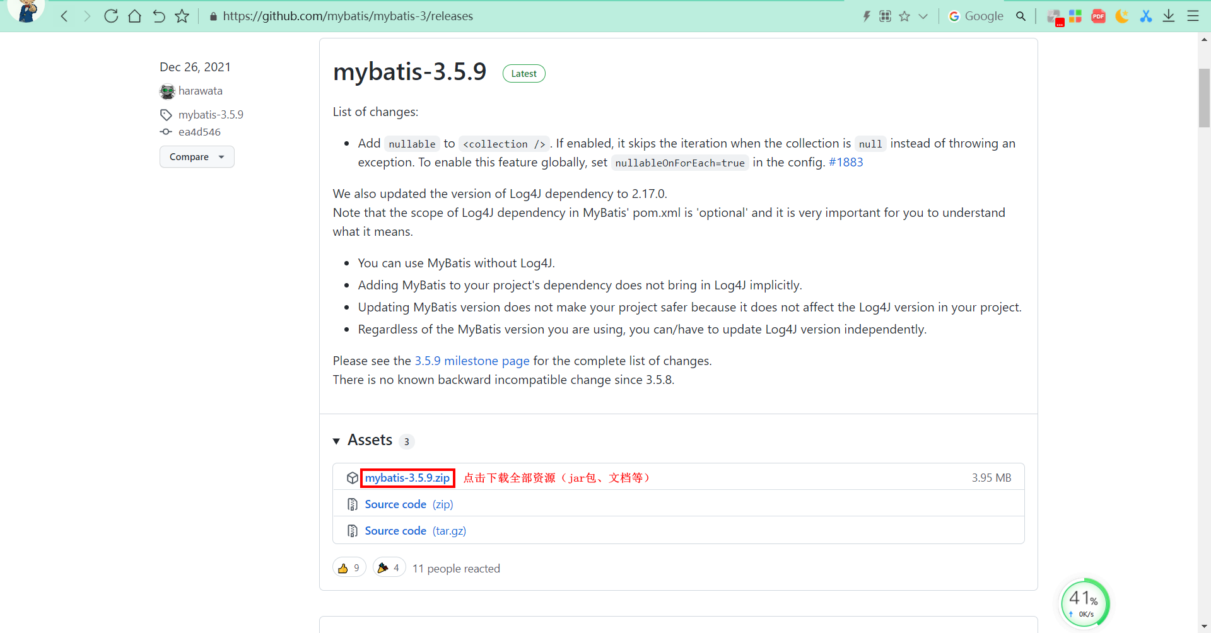Click the user avatar at top-left
This screenshot has width=1211, height=633.
coord(26,11)
